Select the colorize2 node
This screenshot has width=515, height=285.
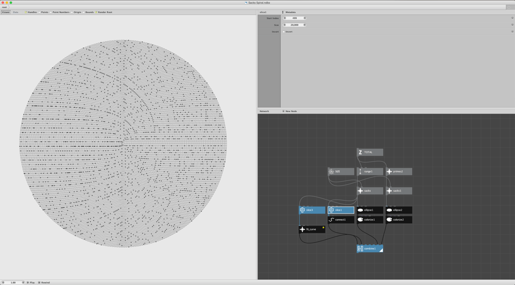click(x=399, y=220)
